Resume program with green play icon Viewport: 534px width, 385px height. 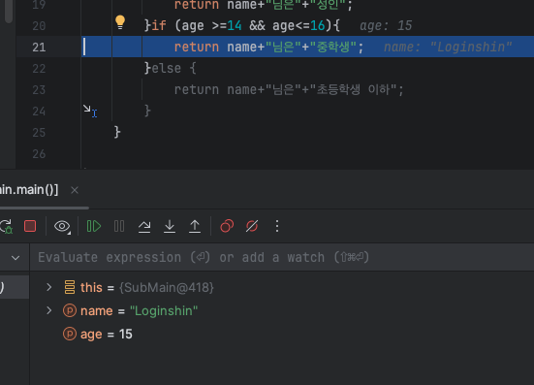94,226
